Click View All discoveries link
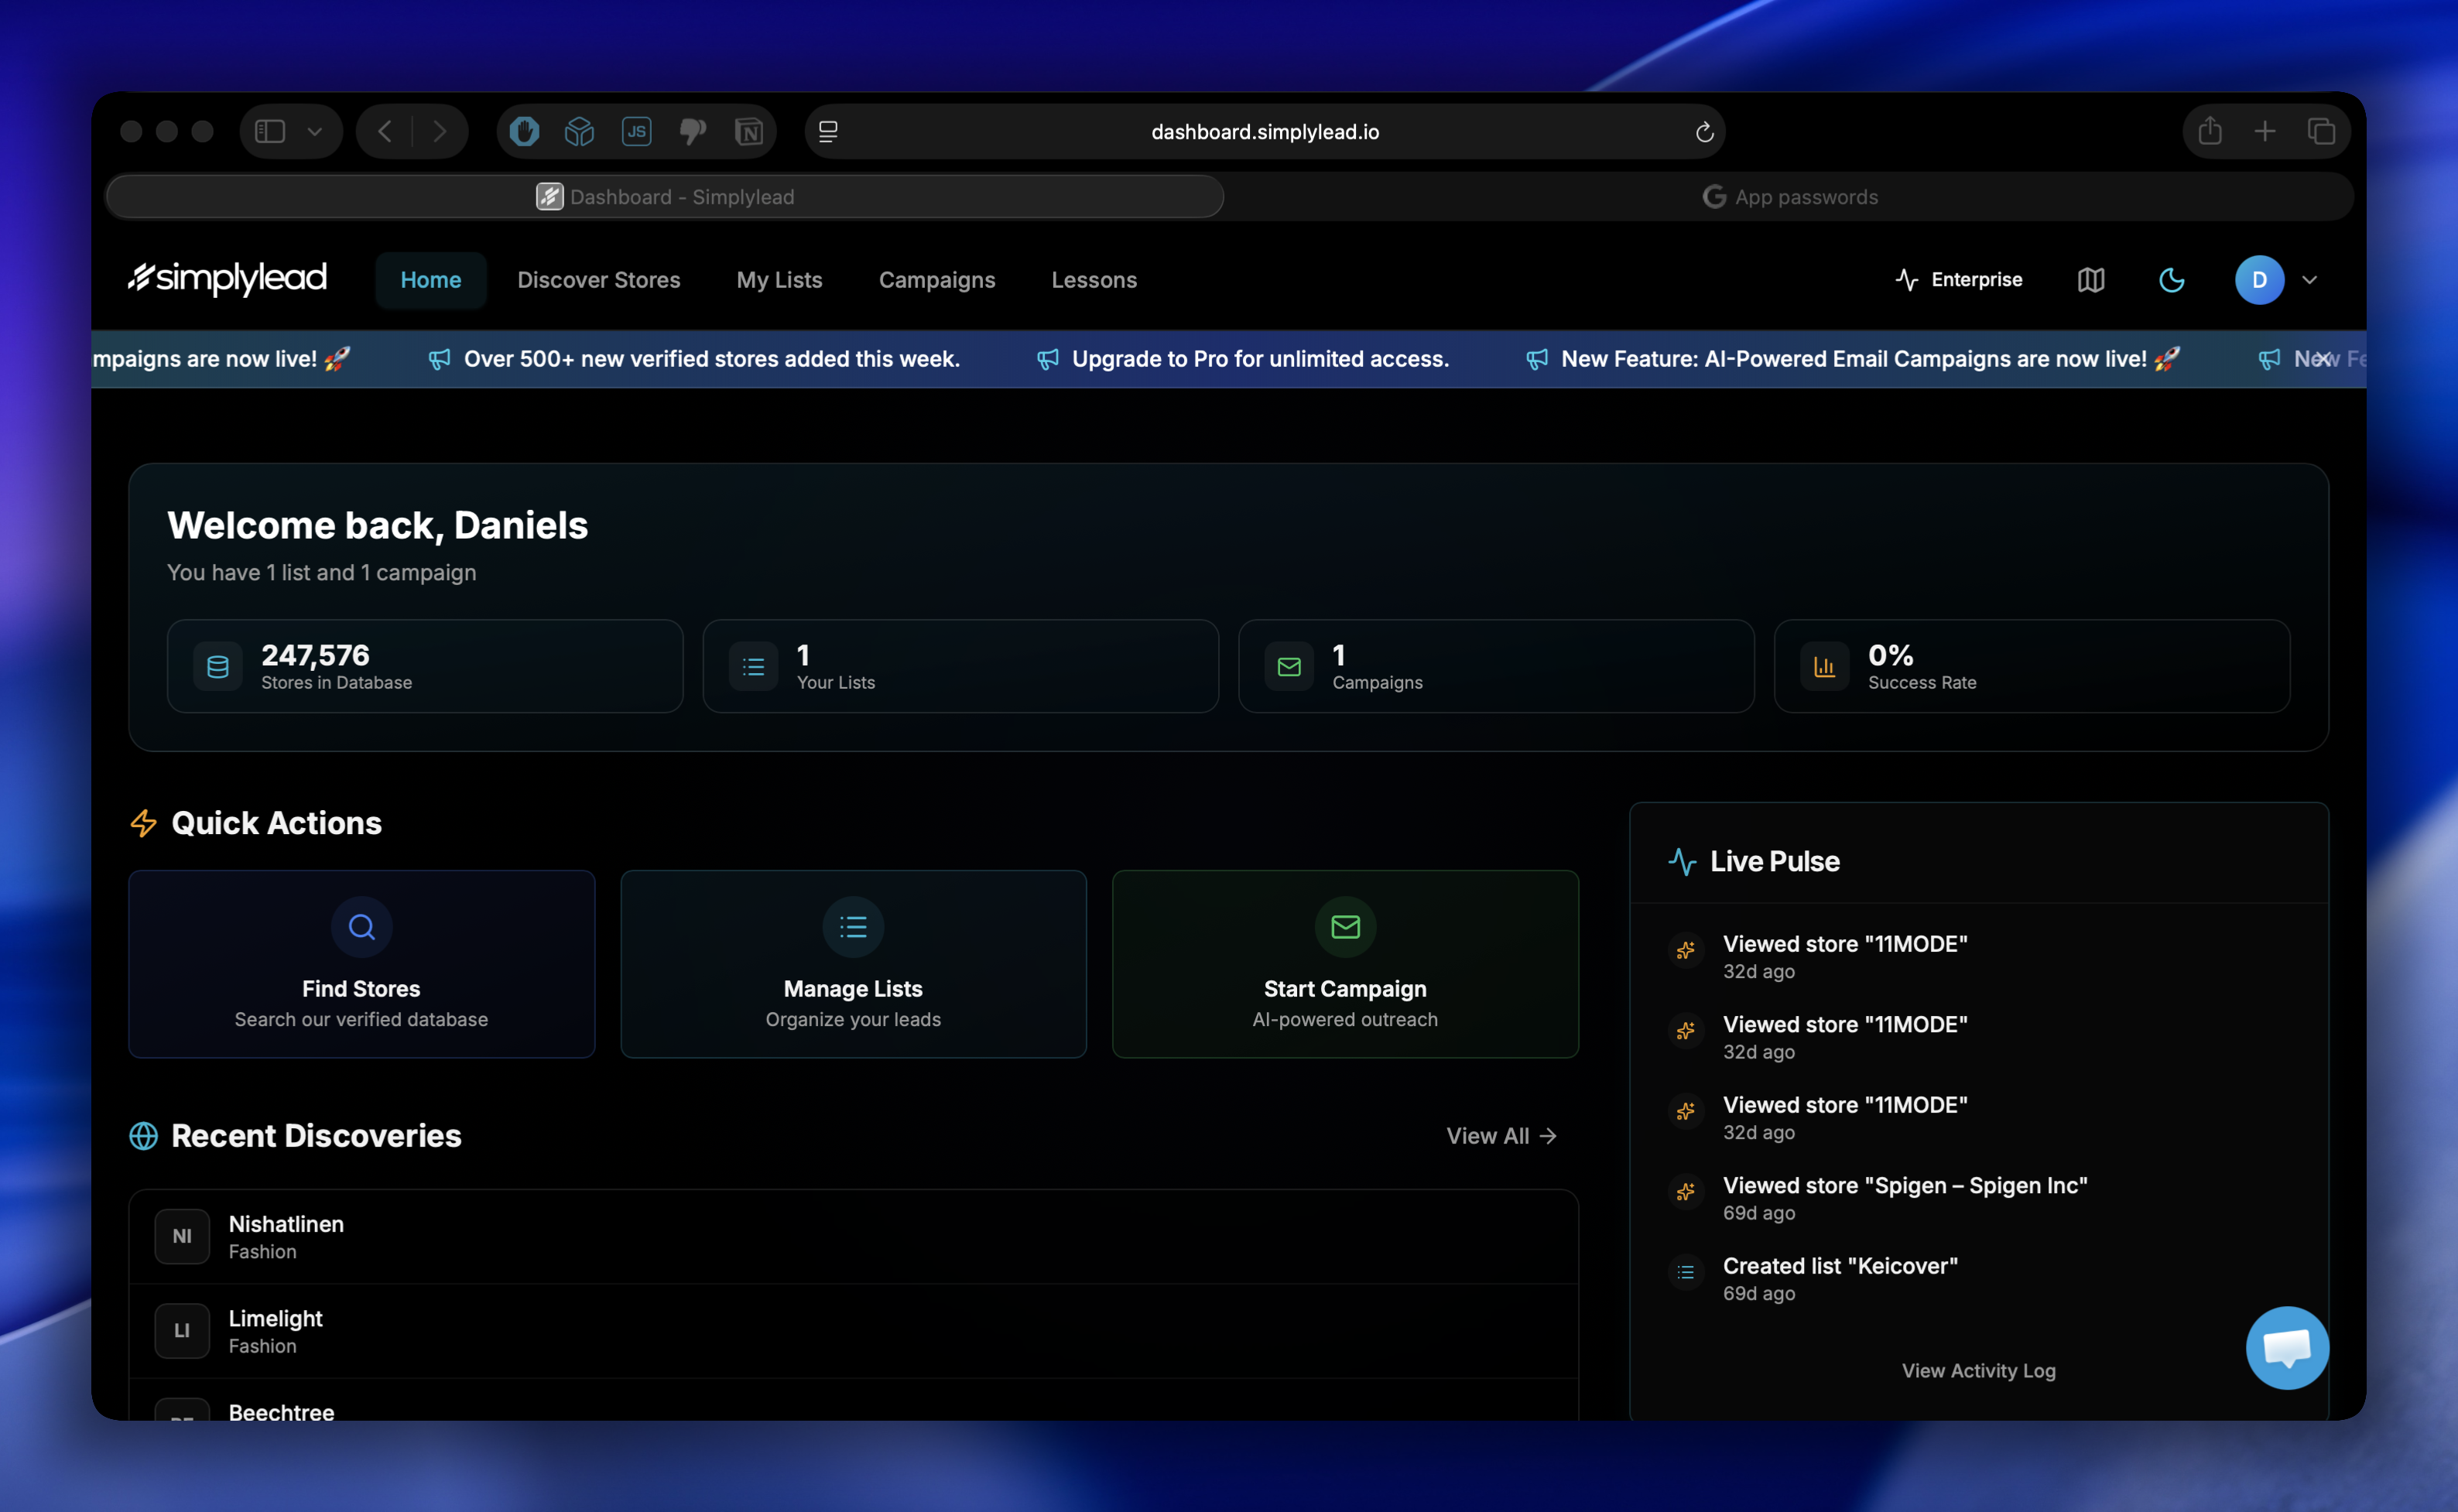2458x1512 pixels. pyautogui.click(x=1500, y=1136)
